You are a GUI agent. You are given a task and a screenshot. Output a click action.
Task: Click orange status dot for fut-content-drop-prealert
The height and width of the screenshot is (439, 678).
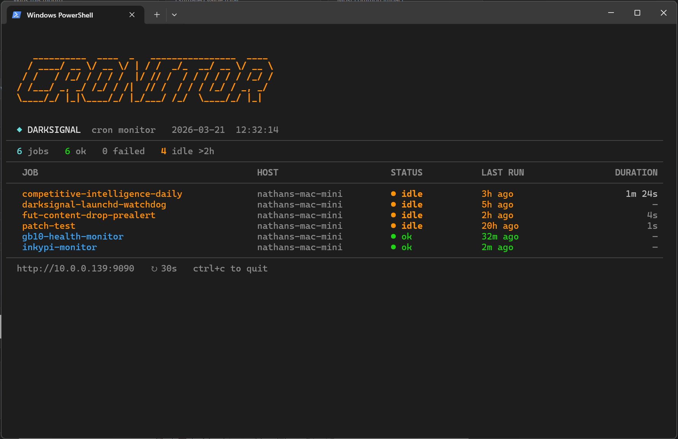point(393,215)
